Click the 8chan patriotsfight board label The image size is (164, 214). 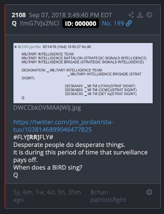pos(108,196)
